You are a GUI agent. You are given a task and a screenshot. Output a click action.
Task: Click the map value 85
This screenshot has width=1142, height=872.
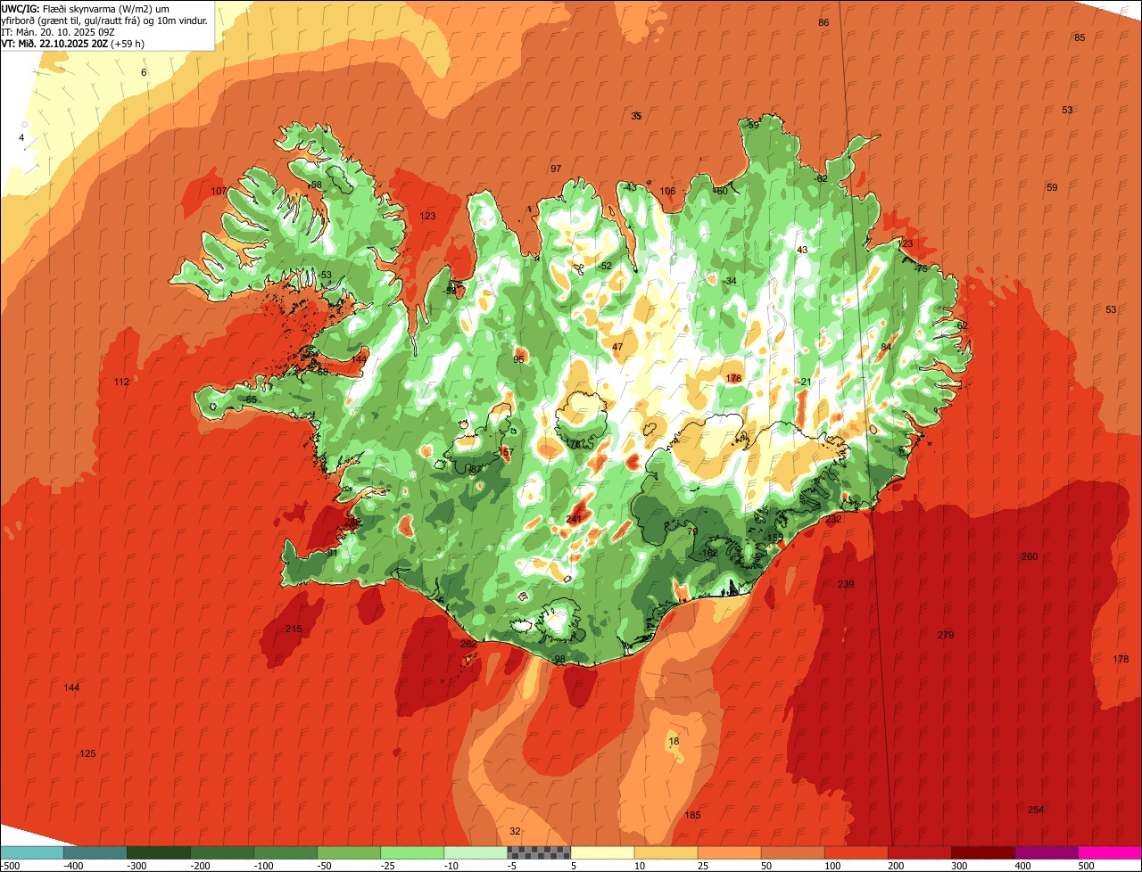[x=1080, y=37]
